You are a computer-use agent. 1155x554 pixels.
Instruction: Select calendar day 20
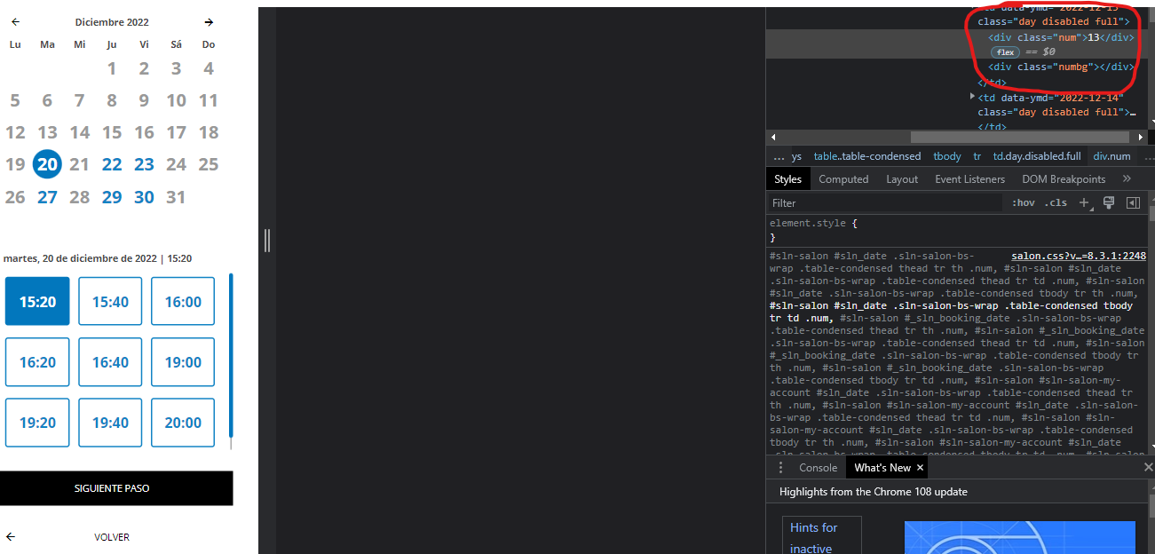(x=47, y=164)
